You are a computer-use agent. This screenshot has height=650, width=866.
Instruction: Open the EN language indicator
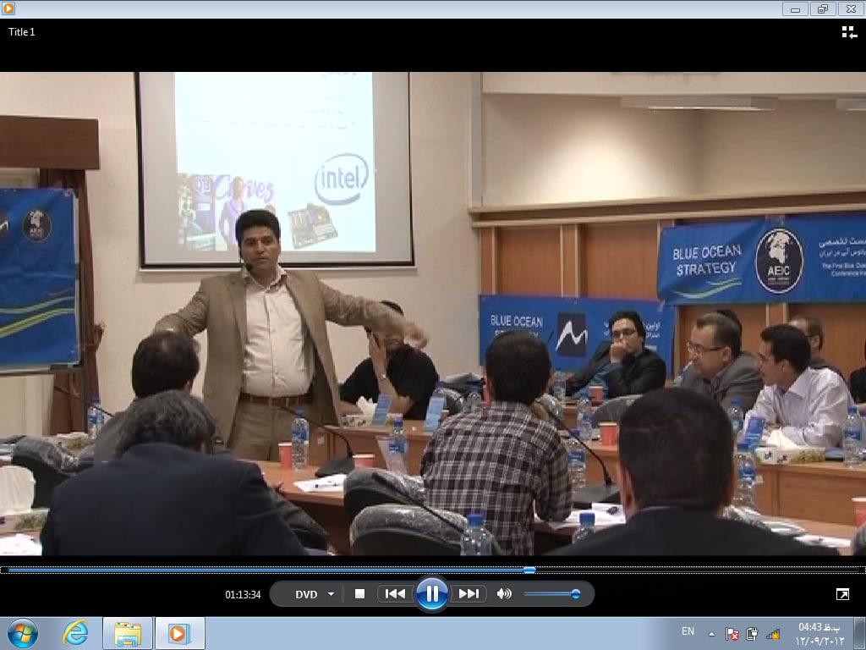click(x=688, y=631)
